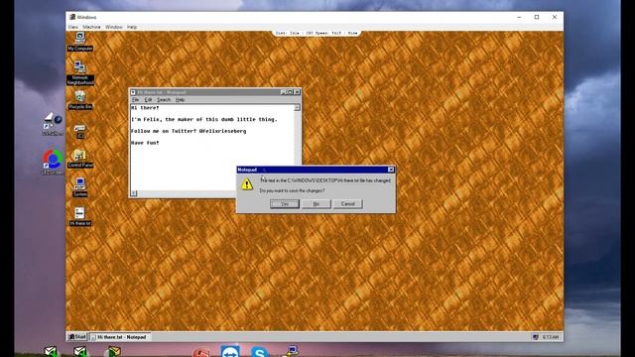This screenshot has height=357, width=635.
Task: Open Notepad's Edit menu
Action: (148, 99)
